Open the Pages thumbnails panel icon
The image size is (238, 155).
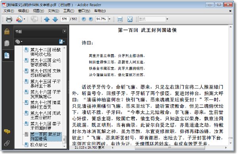tap(7, 43)
